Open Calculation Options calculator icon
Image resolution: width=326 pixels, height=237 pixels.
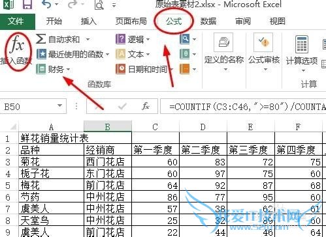pyautogui.click(x=302, y=44)
